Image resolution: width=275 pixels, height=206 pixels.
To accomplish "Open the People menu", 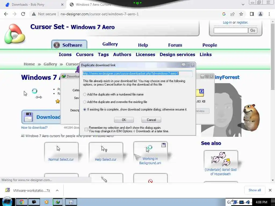I will pos(210,45).
